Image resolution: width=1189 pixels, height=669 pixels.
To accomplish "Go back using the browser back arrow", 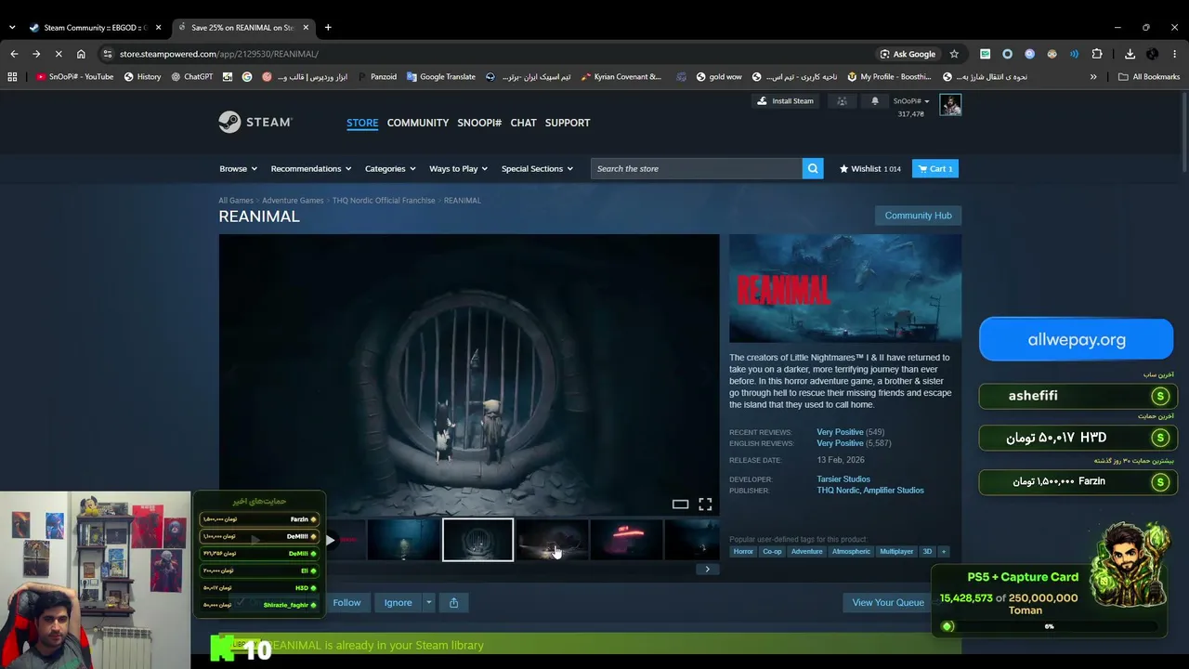I will pos(14,54).
